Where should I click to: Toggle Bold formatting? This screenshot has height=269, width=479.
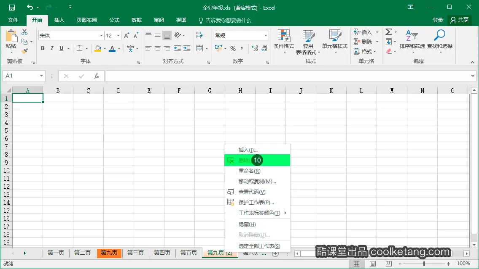[x=43, y=48]
